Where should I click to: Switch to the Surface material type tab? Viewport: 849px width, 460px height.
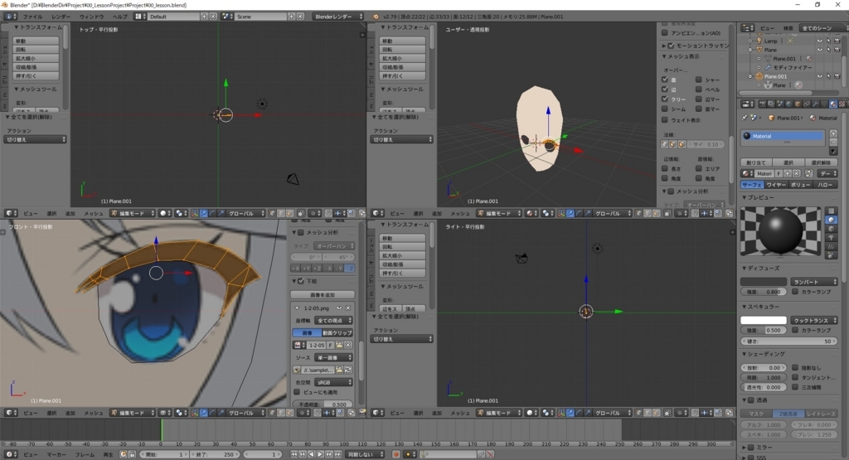point(752,185)
